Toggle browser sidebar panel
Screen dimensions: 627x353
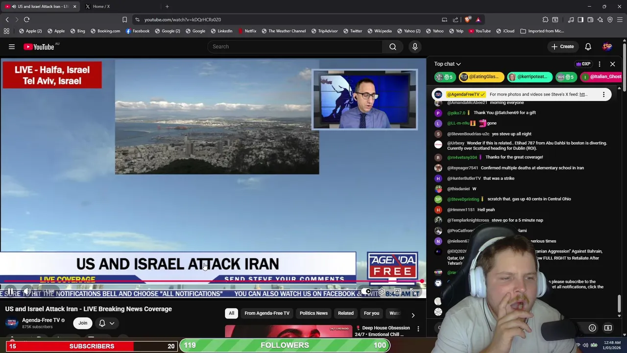[580, 20]
